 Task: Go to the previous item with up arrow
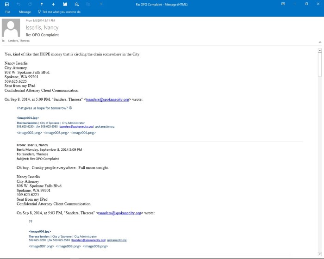click(42, 4)
